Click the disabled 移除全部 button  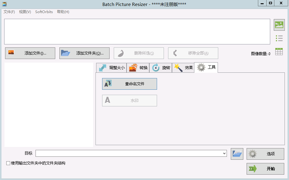pos(193,53)
